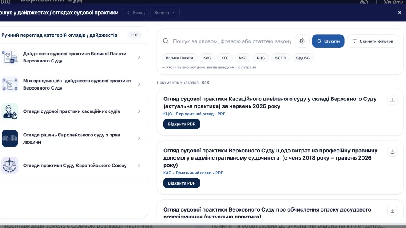The height and width of the screenshot is (228, 406).
Task: Open PDF of Касаційного цивільного суду review
Action: 181,124
